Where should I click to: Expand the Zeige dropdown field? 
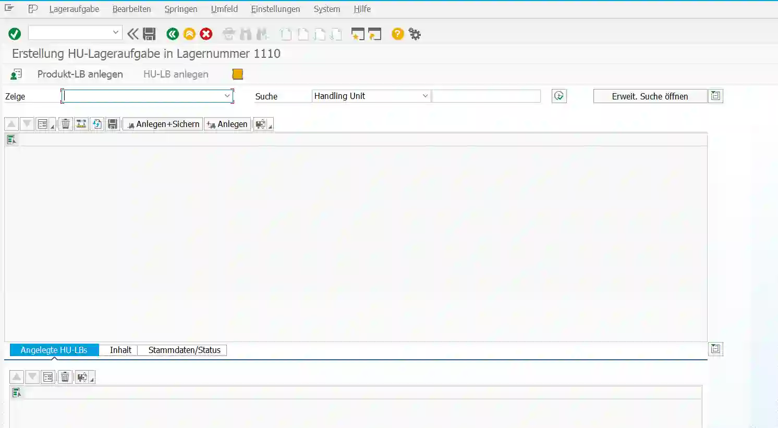[x=227, y=96]
